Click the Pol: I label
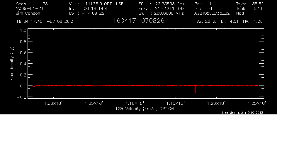 (203, 4)
